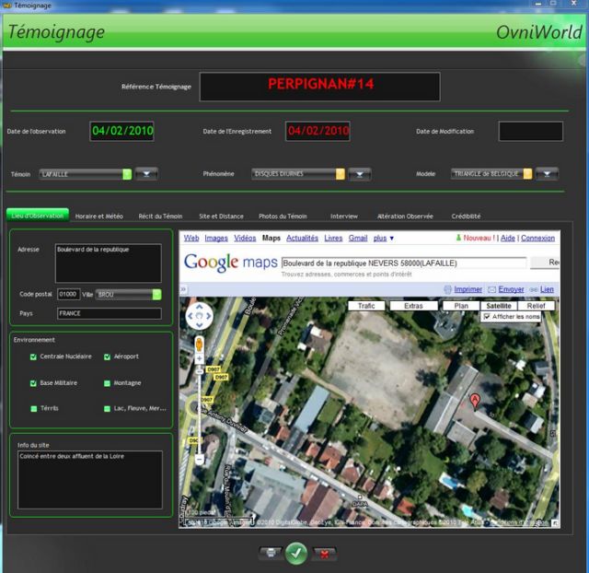Open the Témoin LAFAILLE combo box

coord(86,174)
